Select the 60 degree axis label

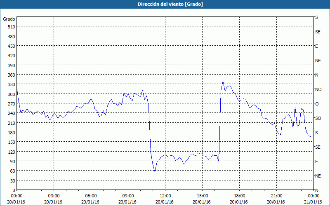click(12, 171)
